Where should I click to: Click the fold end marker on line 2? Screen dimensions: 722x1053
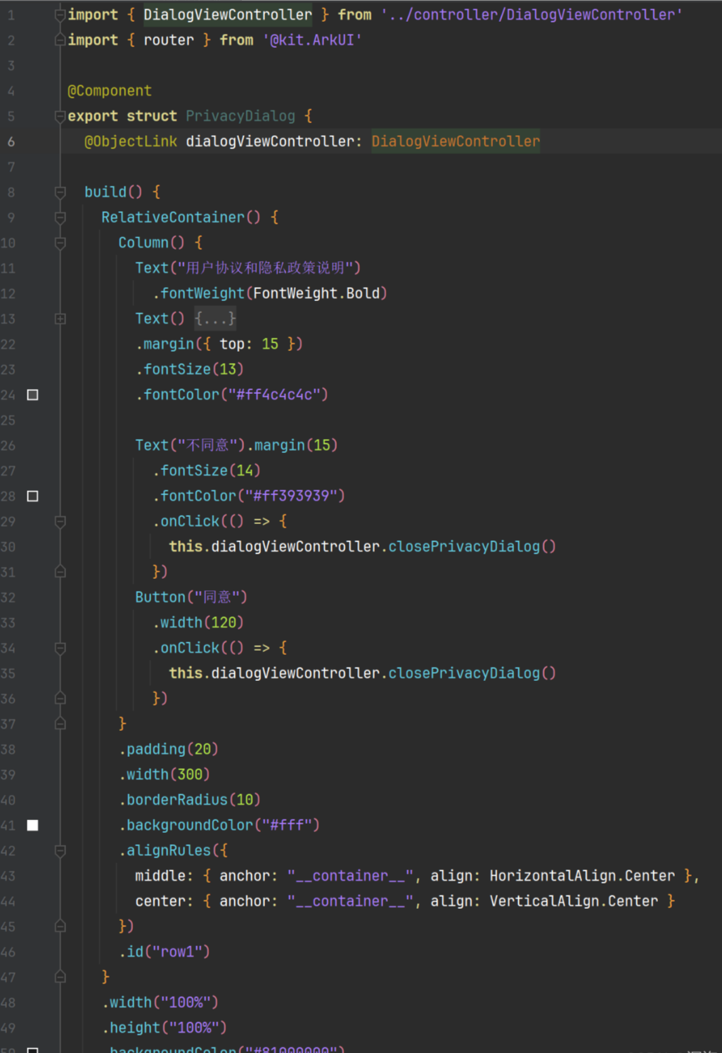coord(60,40)
